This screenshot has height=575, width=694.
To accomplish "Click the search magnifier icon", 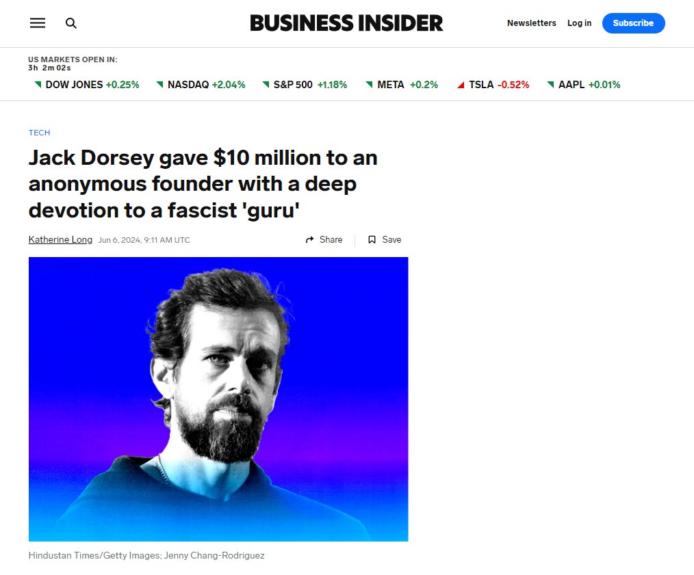I will [71, 23].
